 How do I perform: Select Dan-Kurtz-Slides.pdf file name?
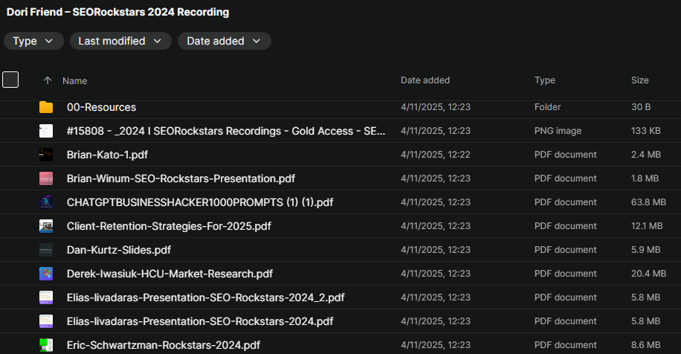click(118, 250)
